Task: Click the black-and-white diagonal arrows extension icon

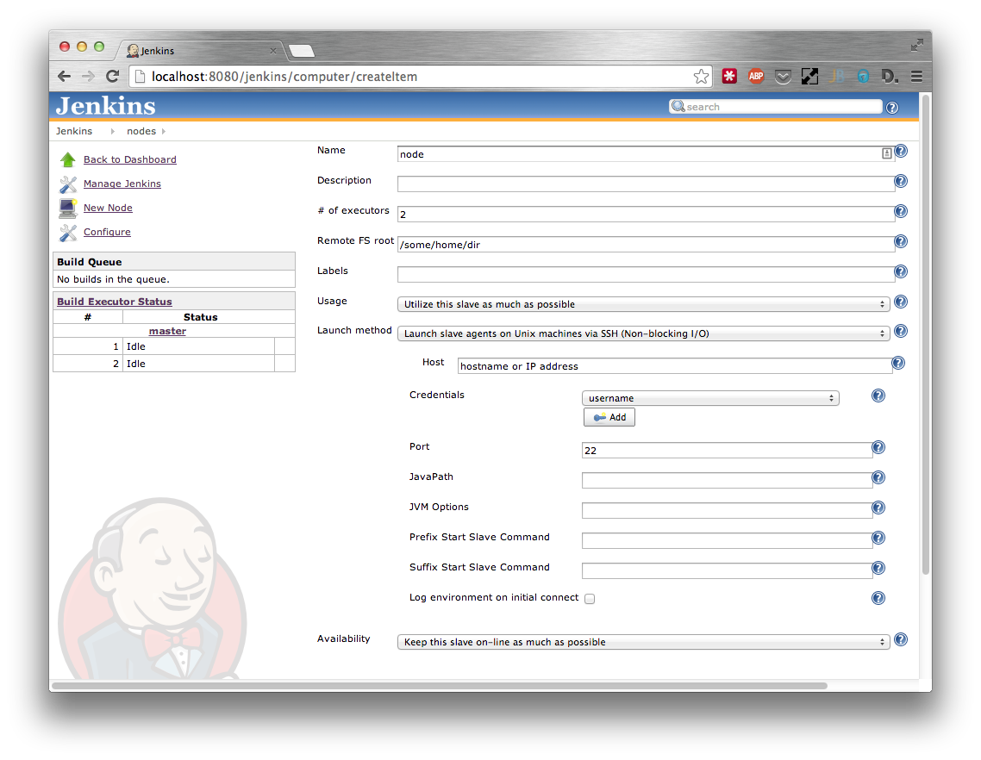Action: (809, 77)
